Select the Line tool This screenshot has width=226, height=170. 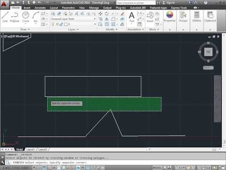[x=5, y=17]
